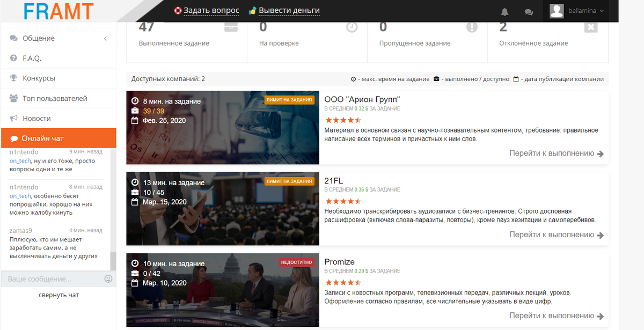Click the На проверке clock icon
The image size is (644, 330).
click(352, 27)
